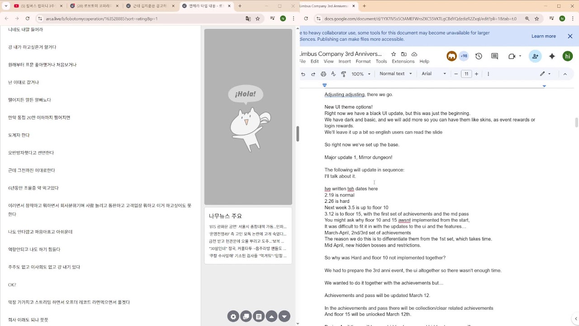Open the '운명전쟁49' news headline

tap(247, 234)
